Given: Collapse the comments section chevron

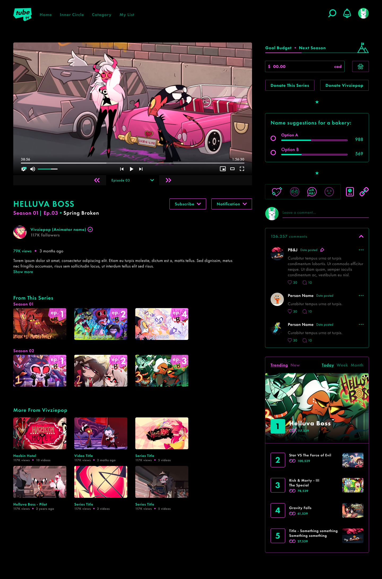Looking at the screenshot, I should pos(361,236).
